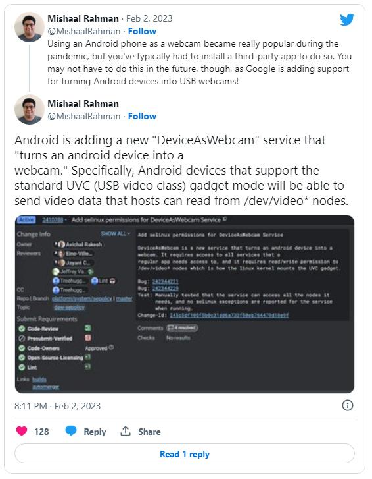Expand SHOW ALL in Change Info

(116, 234)
